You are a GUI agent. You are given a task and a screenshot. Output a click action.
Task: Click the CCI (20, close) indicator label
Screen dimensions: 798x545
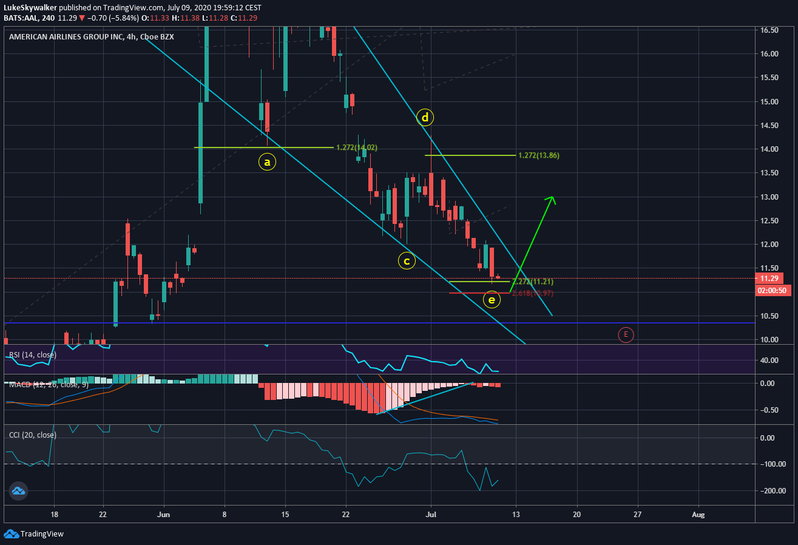tap(32, 435)
